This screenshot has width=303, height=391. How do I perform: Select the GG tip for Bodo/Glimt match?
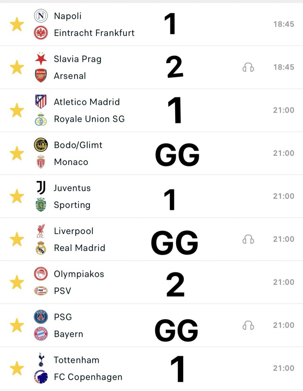(x=177, y=155)
